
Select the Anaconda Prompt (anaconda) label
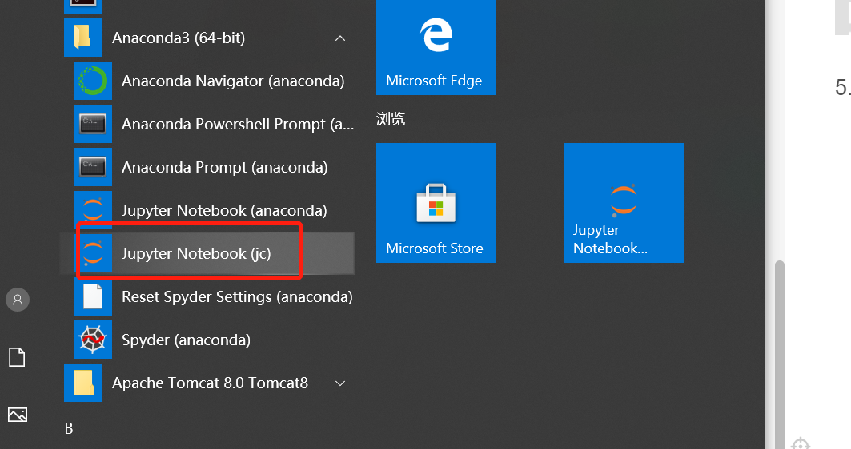coord(225,167)
